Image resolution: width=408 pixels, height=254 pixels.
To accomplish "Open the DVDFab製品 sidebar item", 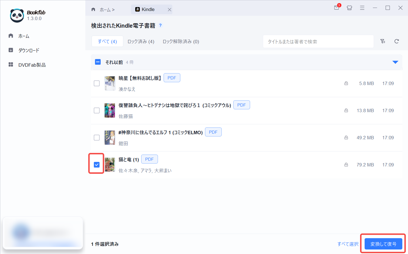I will point(27,65).
